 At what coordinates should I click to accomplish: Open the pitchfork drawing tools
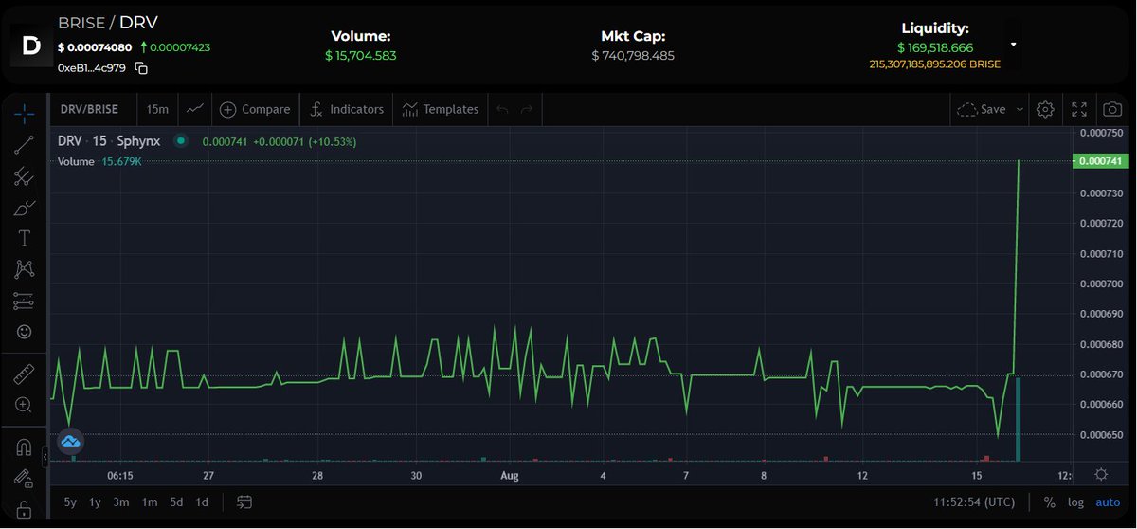(x=25, y=176)
